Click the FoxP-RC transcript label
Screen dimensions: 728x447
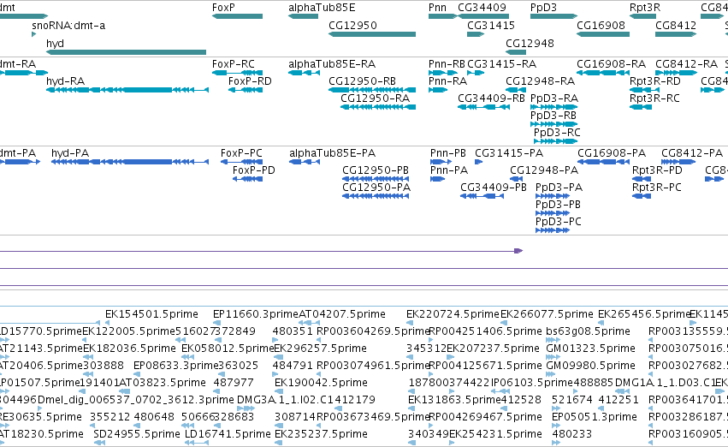pyautogui.click(x=233, y=64)
